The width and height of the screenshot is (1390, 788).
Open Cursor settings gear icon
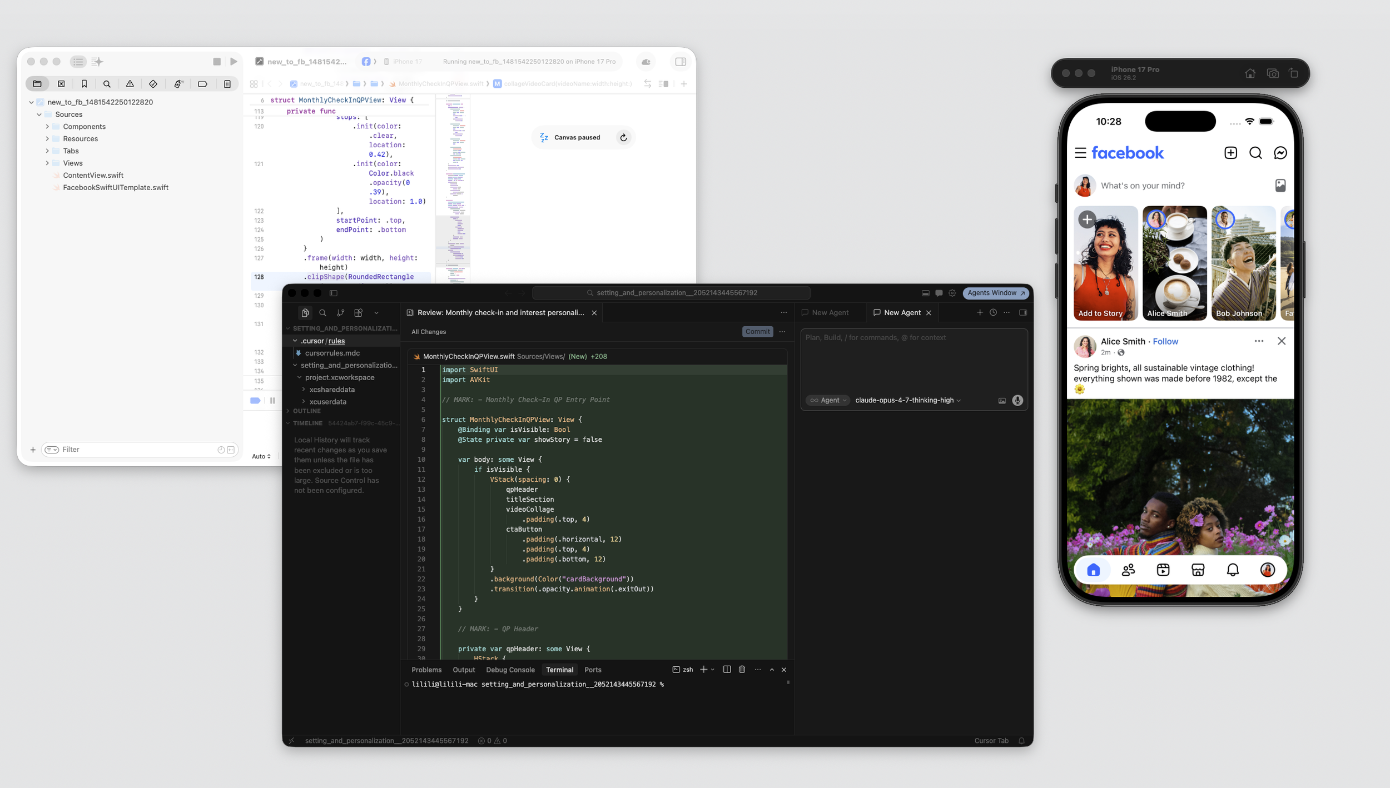point(952,293)
